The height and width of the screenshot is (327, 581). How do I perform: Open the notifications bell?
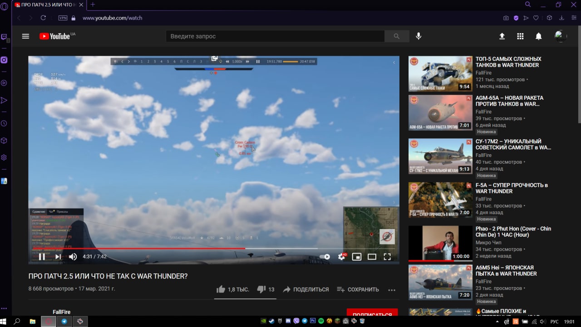[x=538, y=36]
